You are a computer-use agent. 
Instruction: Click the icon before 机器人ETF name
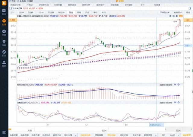11,8
